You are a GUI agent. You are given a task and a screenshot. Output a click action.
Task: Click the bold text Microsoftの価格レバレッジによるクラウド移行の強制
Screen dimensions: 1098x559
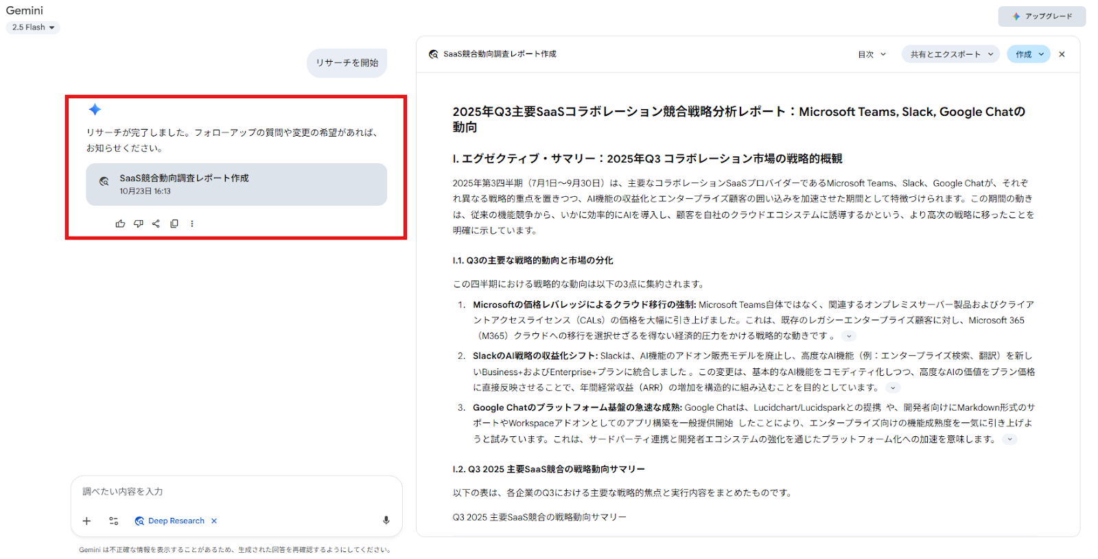[x=585, y=305]
